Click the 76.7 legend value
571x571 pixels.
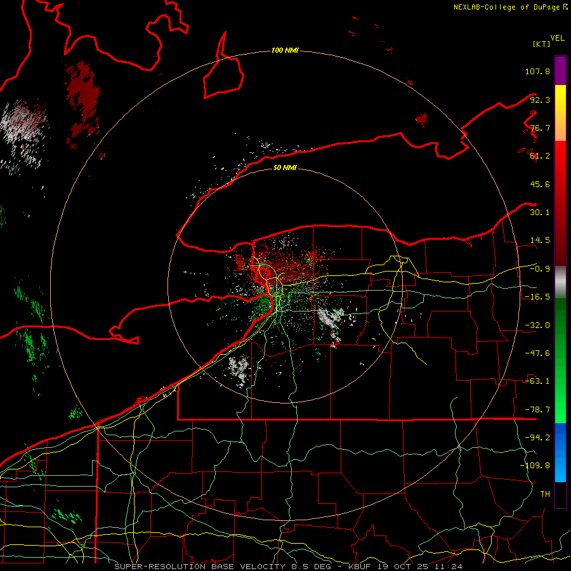coord(540,128)
